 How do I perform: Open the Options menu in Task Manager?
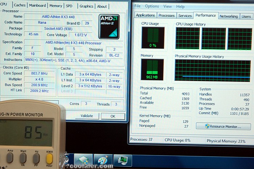point(152,6)
